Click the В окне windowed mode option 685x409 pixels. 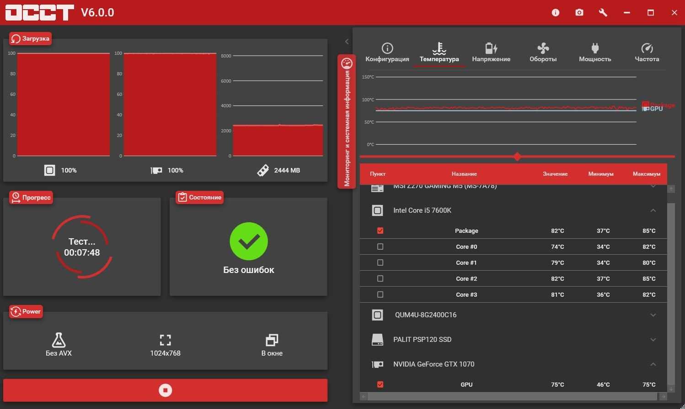coord(272,345)
